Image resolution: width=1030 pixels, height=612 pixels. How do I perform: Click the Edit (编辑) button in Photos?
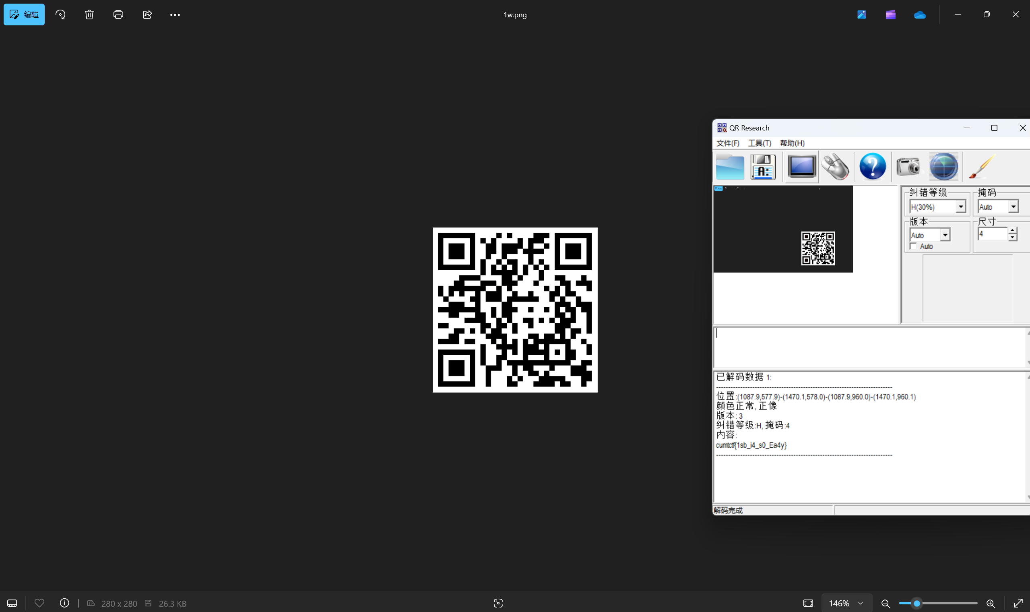(x=24, y=14)
